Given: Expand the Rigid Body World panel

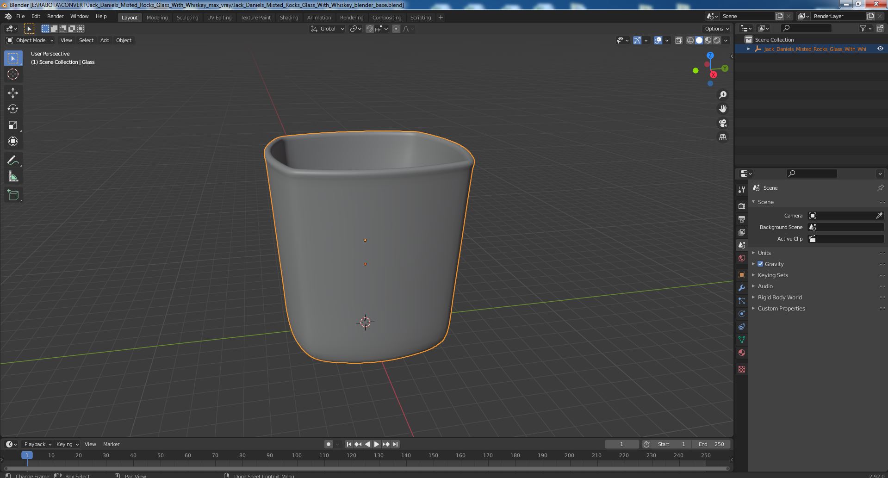Looking at the screenshot, I should 779,297.
